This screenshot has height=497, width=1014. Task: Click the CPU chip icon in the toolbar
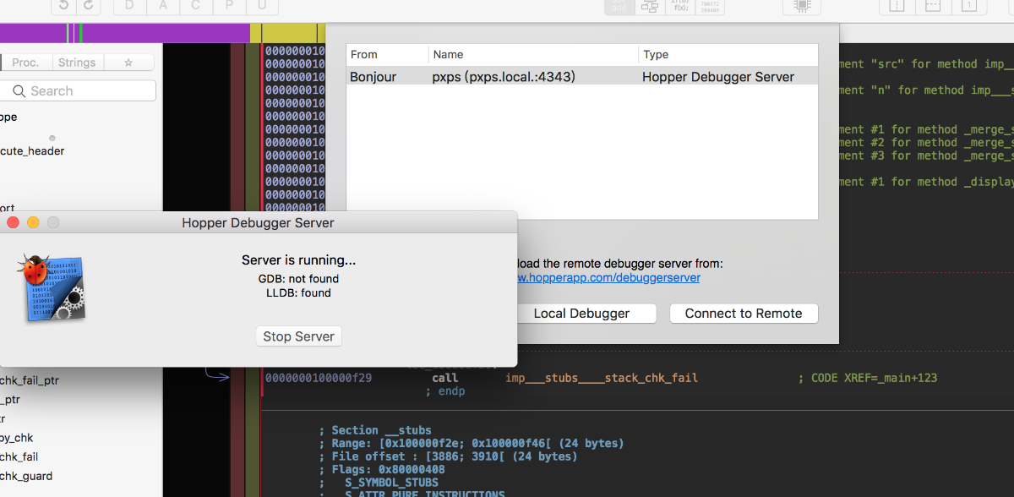click(801, 6)
